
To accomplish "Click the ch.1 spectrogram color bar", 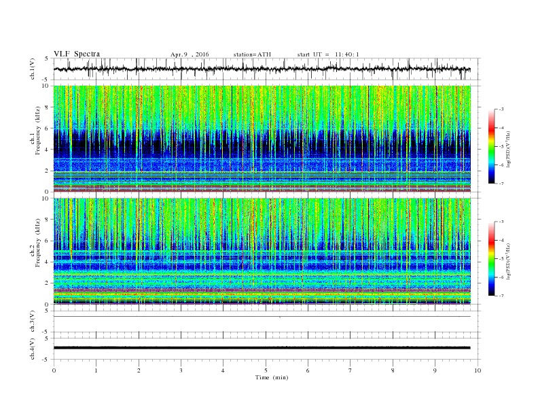I will point(491,146).
